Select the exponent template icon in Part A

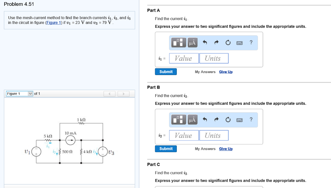click(178, 42)
